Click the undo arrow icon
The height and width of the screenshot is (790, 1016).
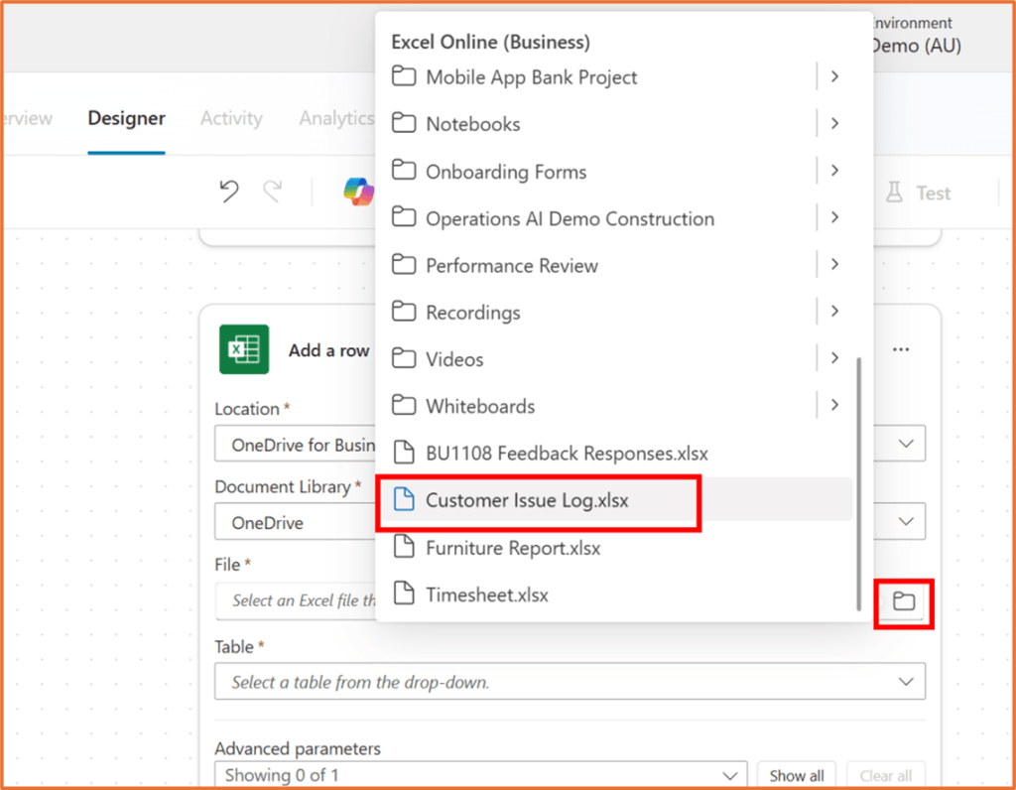[228, 192]
